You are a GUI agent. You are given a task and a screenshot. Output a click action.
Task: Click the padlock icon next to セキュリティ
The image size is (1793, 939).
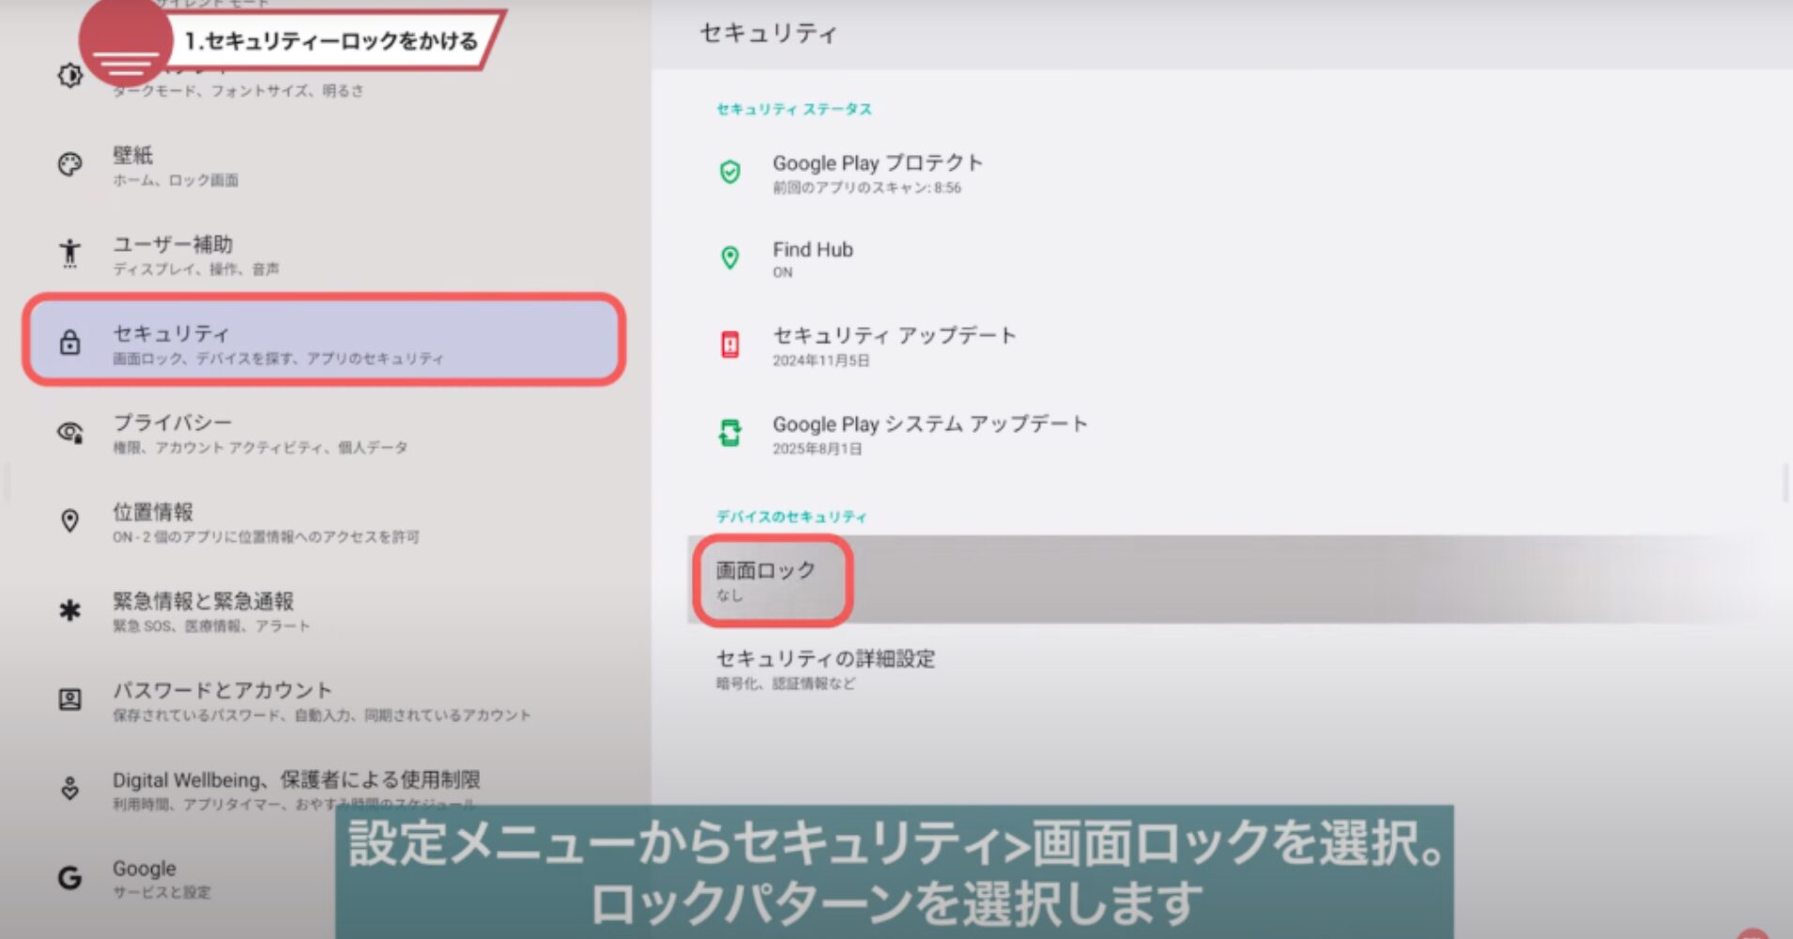[70, 343]
